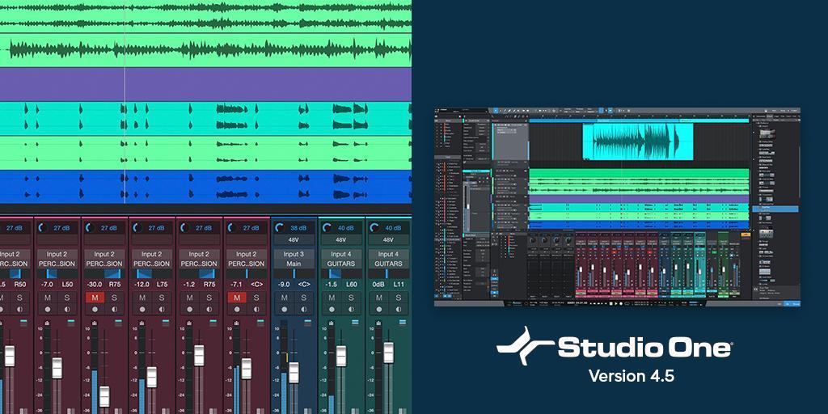Viewport: 828px width, 414px height.
Task: Arm record on the -12.0 L75 channel
Action: pos(142,310)
